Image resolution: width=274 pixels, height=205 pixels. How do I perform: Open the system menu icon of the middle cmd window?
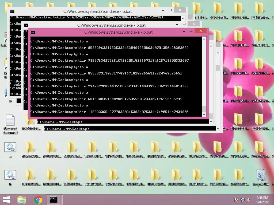[x=26, y=25]
